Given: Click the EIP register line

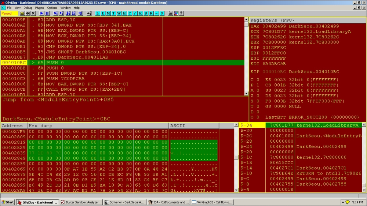Looking at the screenshot, I should [295, 72].
